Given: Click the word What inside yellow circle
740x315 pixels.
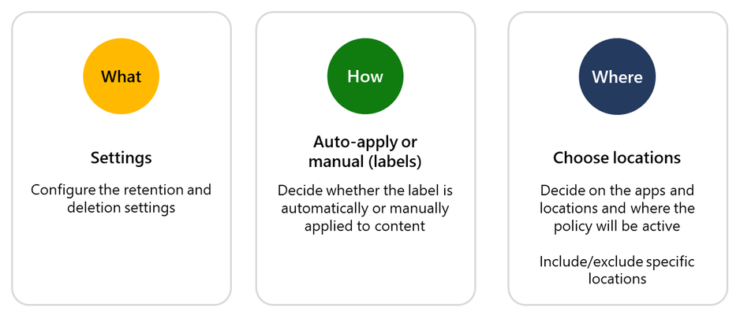Looking at the screenshot, I should coord(121,76).
